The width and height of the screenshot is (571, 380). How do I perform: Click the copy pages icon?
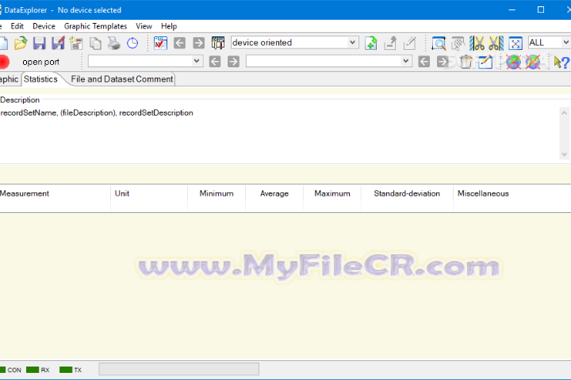coord(95,43)
